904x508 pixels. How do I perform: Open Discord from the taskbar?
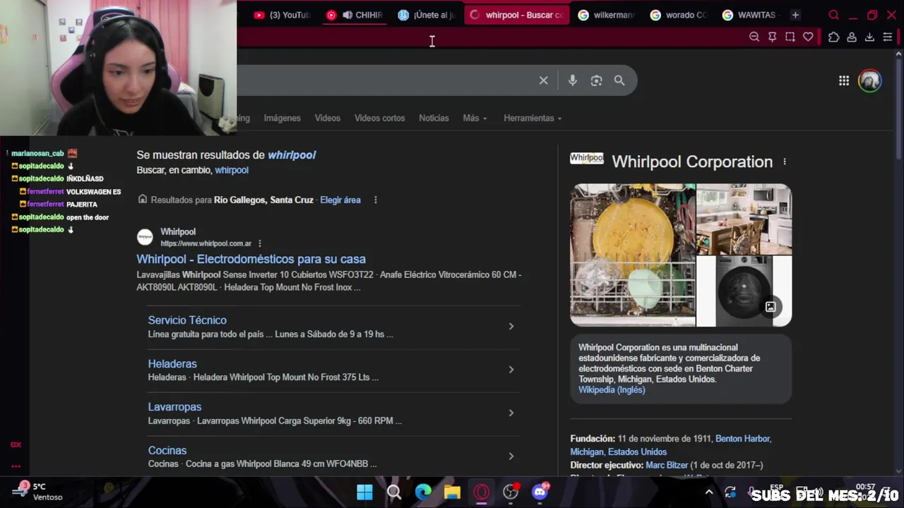tap(540, 492)
